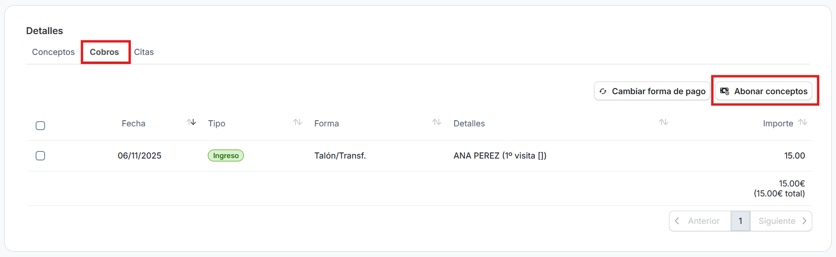Click the Cambiar forma de pago button

[x=652, y=91]
